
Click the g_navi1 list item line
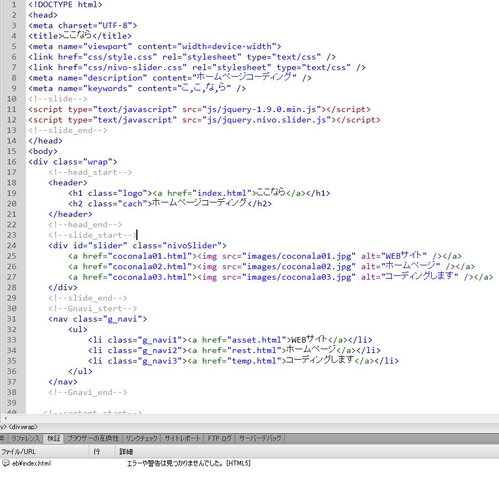(230, 339)
